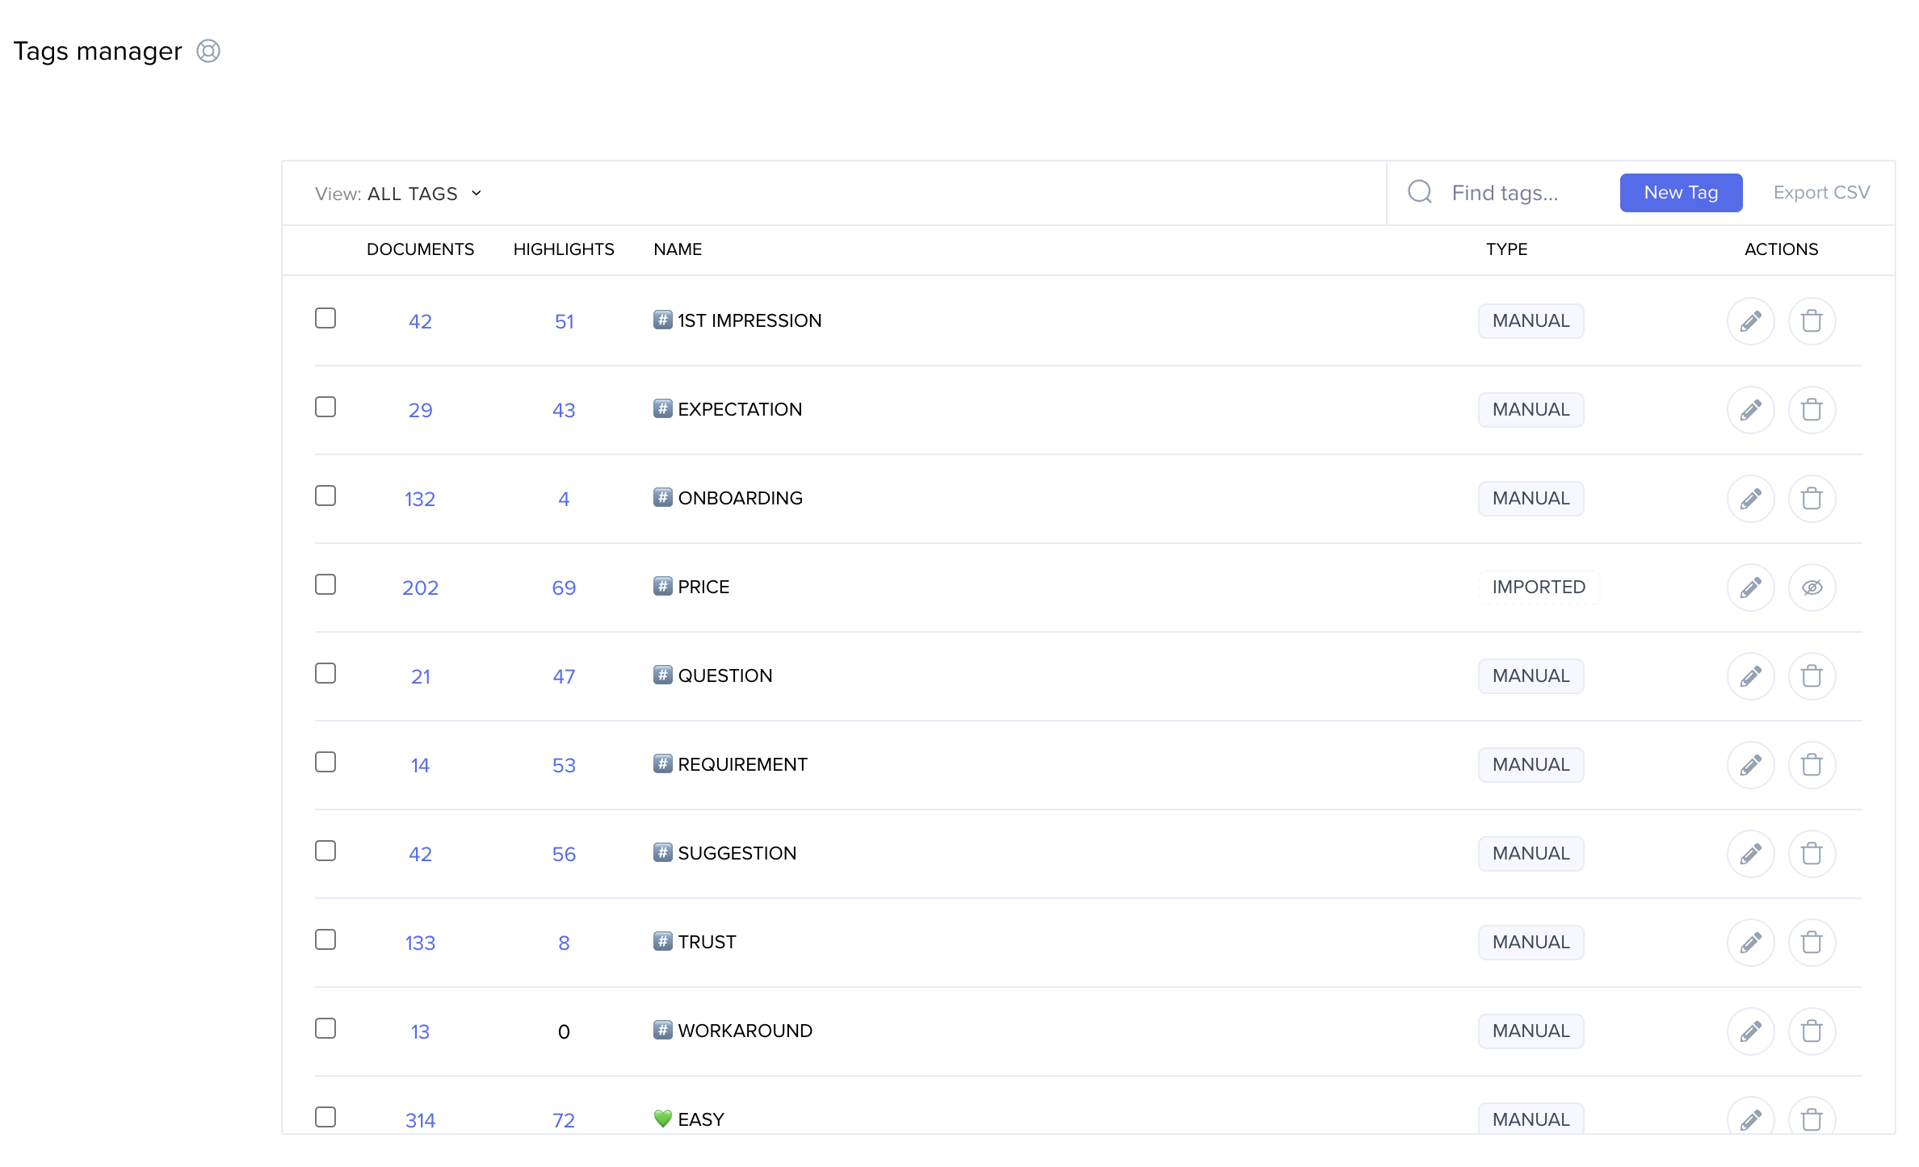
Task: Delete the SUGGESTION tag
Action: (1812, 854)
